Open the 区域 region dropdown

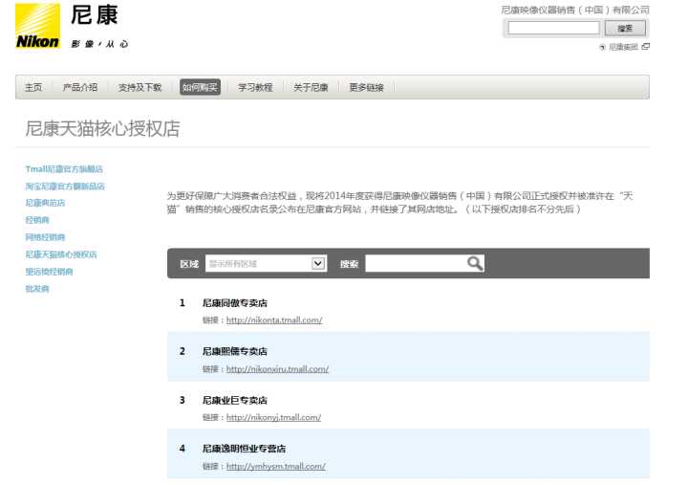266,263
